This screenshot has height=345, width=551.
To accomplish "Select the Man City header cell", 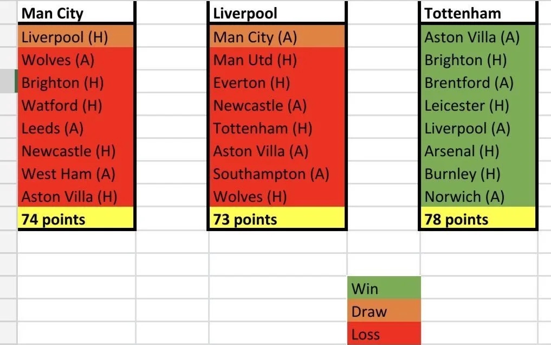I will pos(76,14).
